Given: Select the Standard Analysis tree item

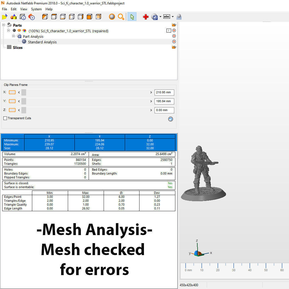Looking at the screenshot, I should click(42, 42).
